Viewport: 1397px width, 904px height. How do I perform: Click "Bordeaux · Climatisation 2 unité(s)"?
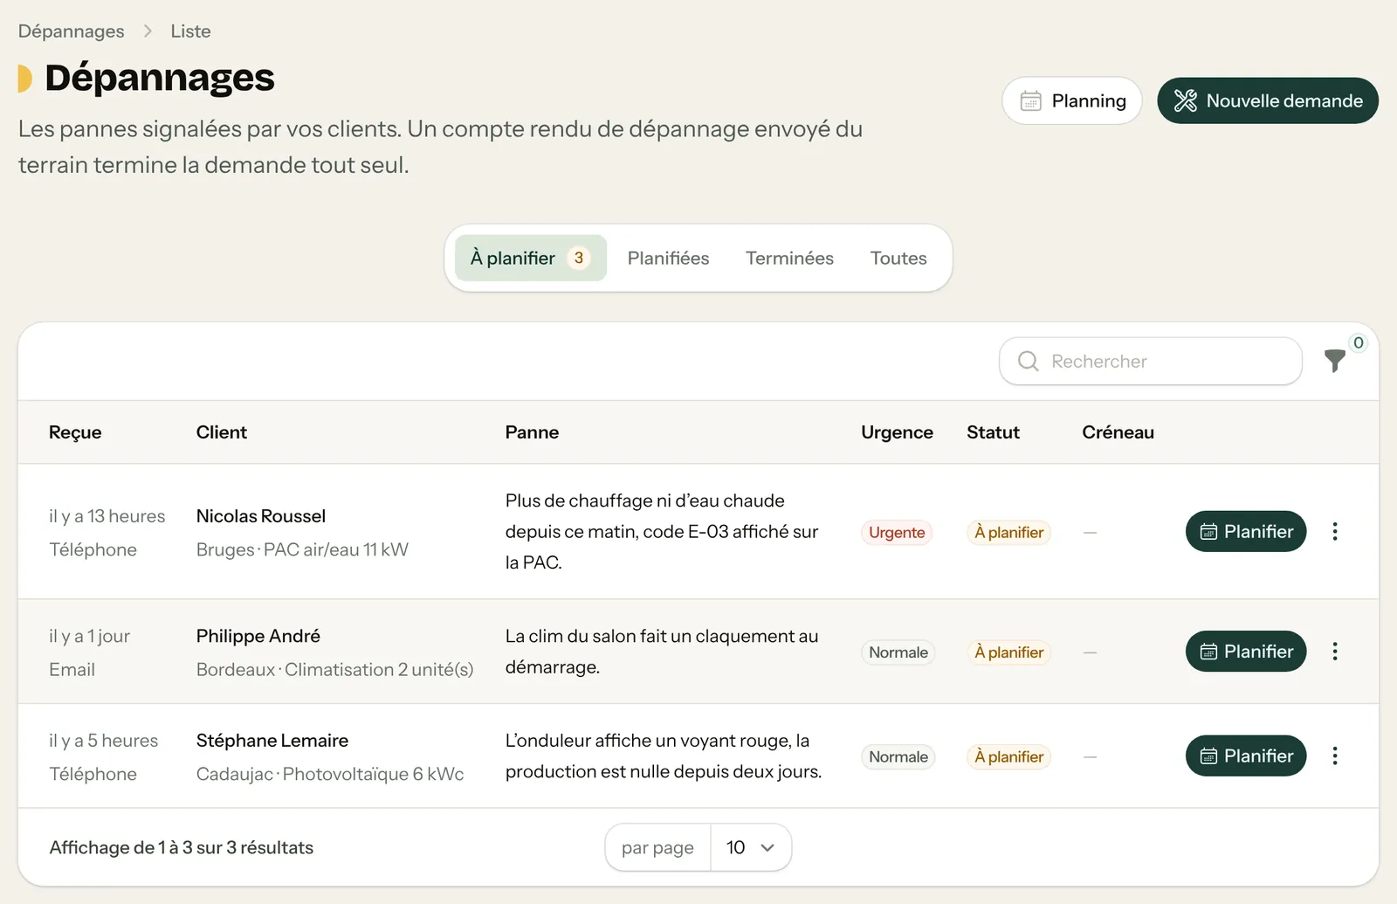(x=334, y=670)
